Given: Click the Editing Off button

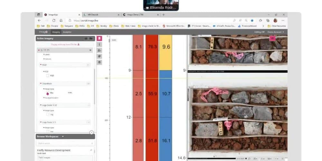Looking at the screenshot, I should point(259,32).
